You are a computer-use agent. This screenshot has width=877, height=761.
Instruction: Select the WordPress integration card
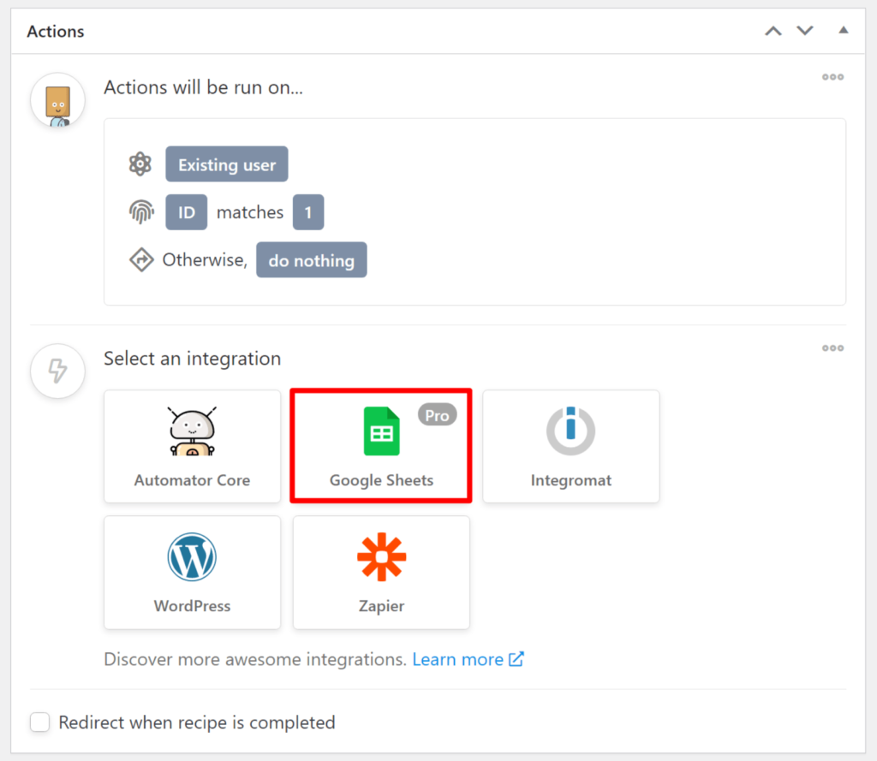click(x=192, y=572)
